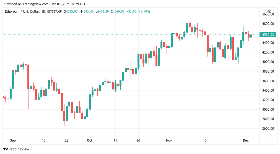Click the TradingView wordmark text

tap(19, 149)
